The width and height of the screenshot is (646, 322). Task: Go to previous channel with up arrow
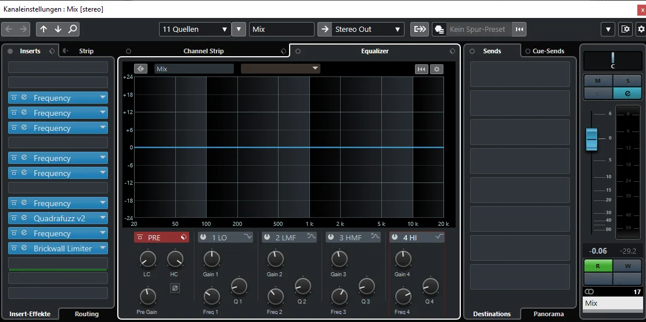click(44, 29)
